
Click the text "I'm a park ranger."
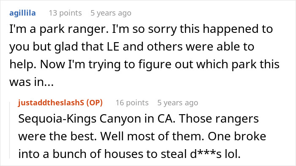point(59,29)
